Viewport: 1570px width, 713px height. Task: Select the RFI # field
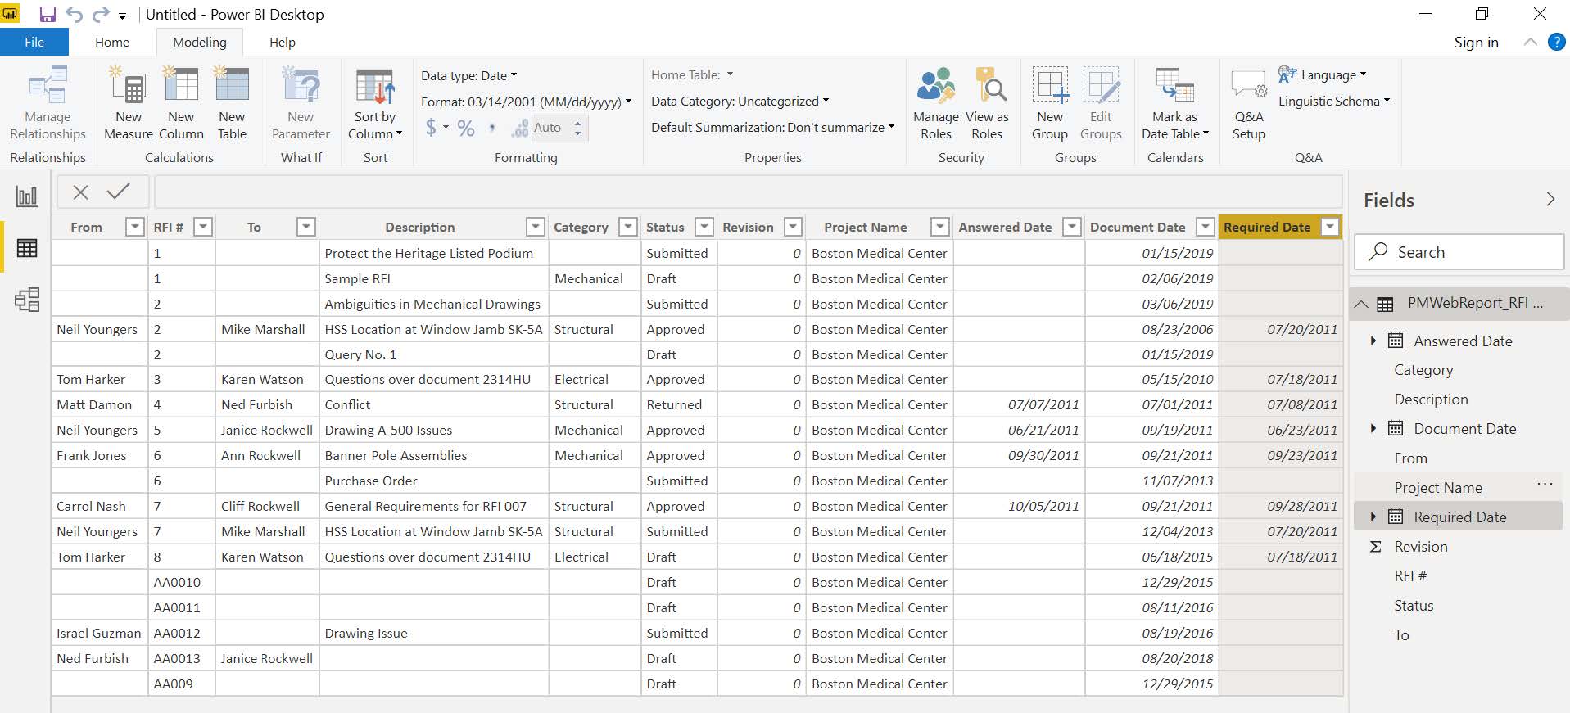click(1410, 576)
